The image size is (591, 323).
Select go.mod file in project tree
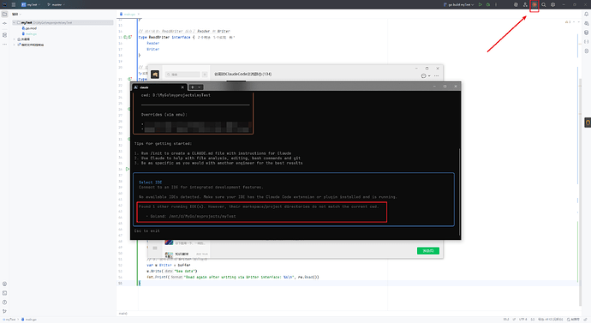(29, 28)
